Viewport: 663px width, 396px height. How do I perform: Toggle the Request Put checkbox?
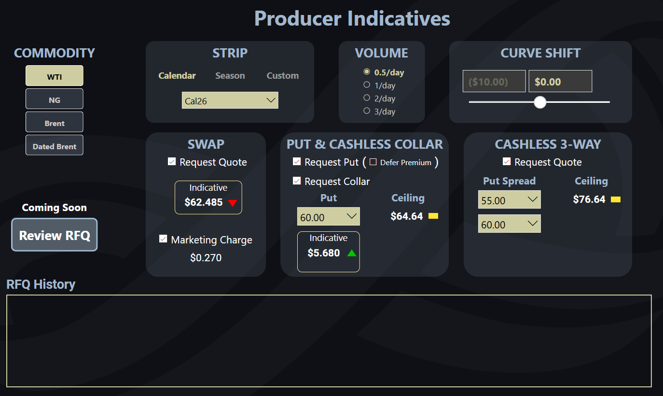297,161
